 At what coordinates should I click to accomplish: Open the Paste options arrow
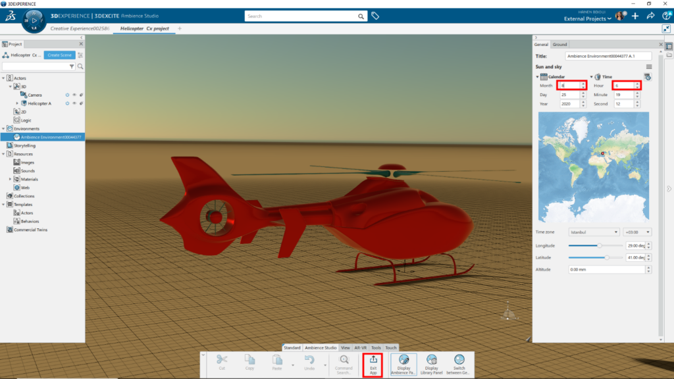click(293, 365)
